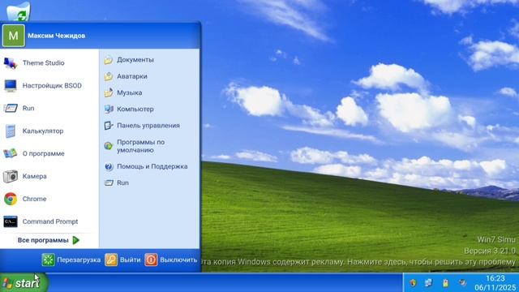This screenshot has height=292, width=519.
Task: Click the О программе icon
Action: 11,153
